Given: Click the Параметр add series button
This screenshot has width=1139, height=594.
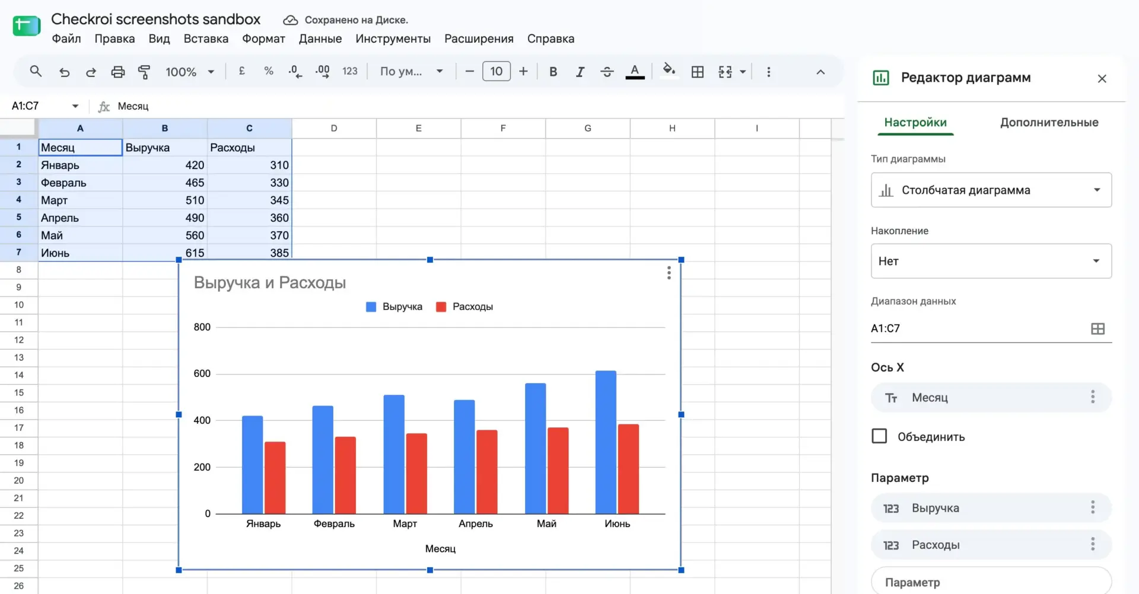Looking at the screenshot, I should click(991, 582).
